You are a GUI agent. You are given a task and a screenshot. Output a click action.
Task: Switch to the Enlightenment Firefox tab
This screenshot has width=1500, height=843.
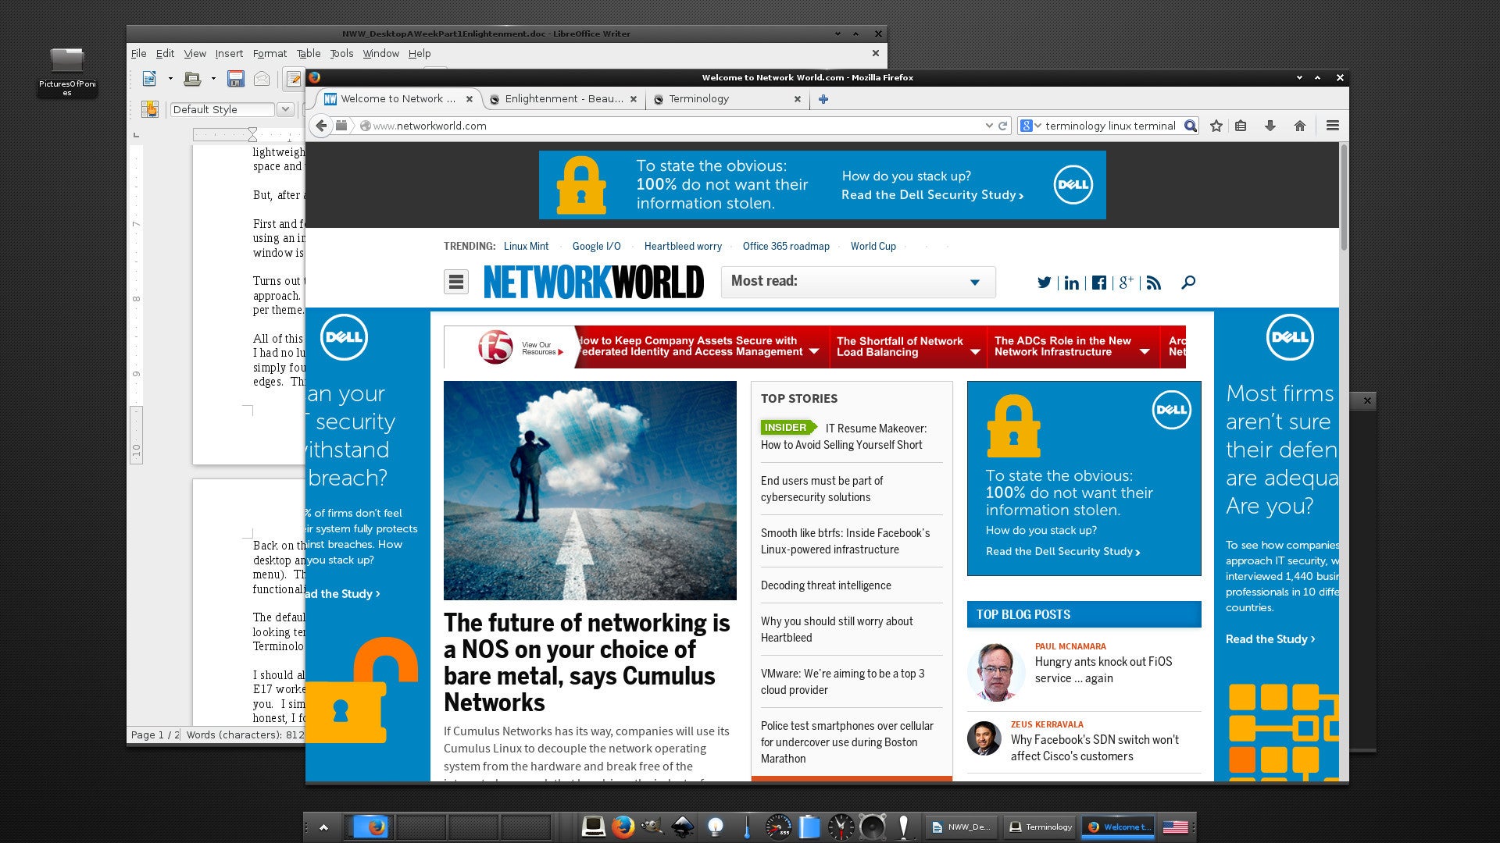point(562,99)
